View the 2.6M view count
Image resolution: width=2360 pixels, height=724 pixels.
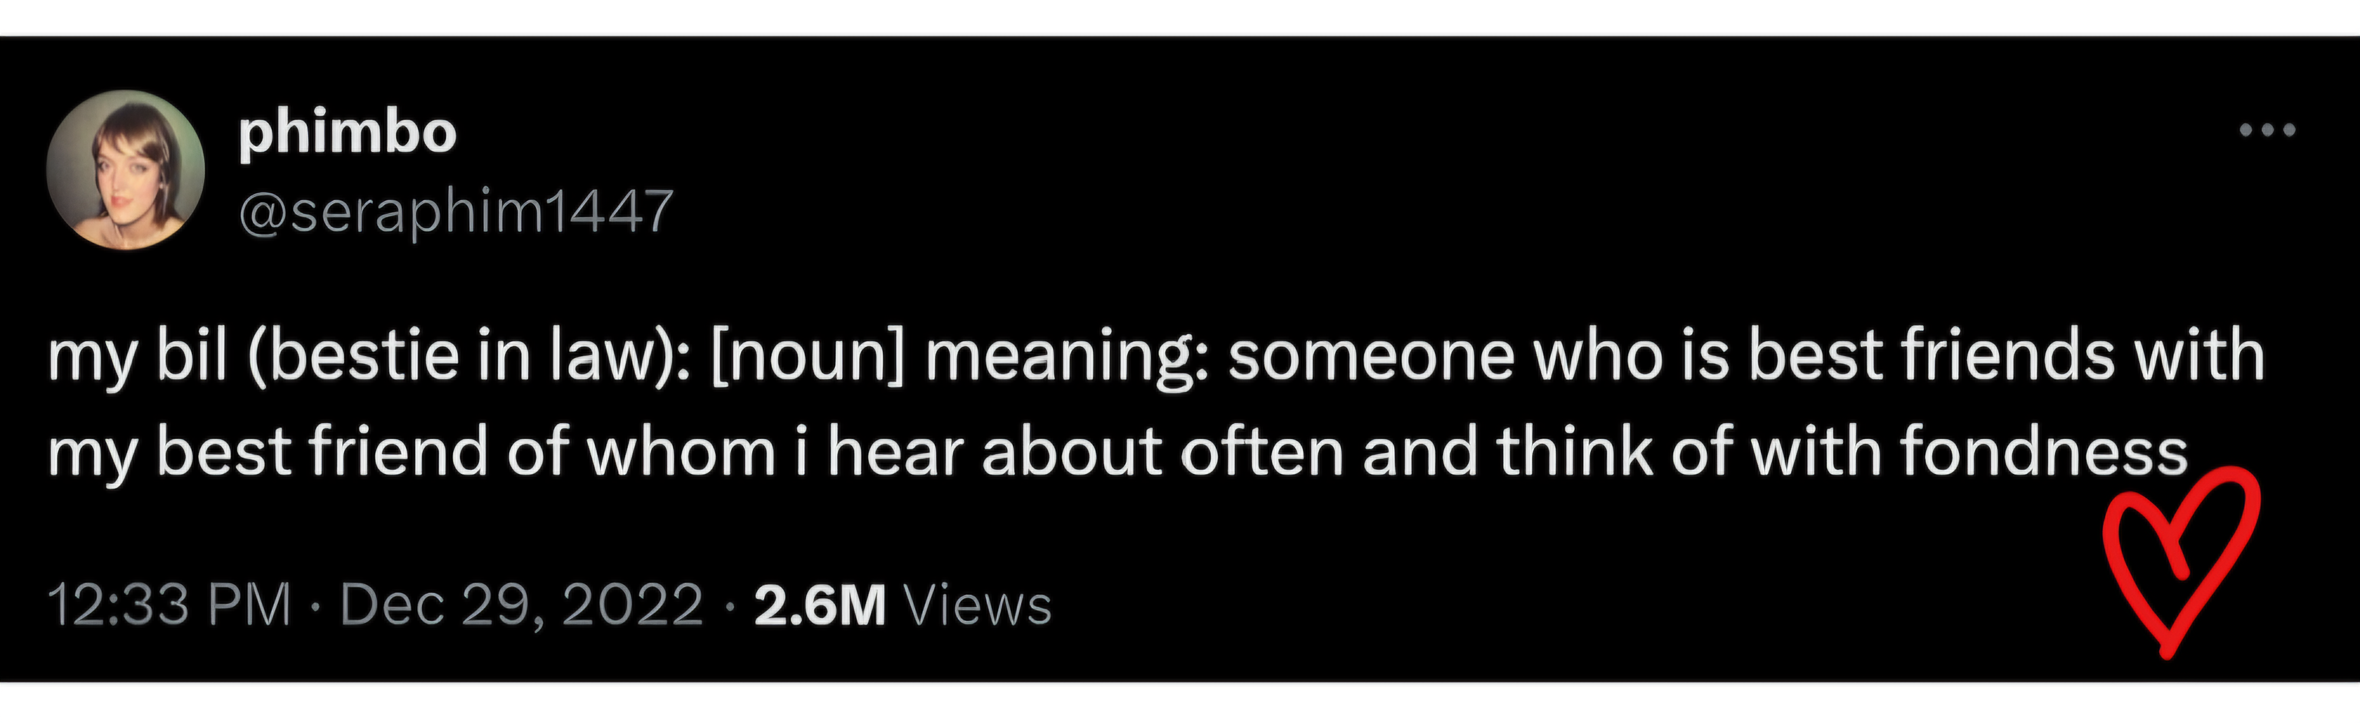point(820,605)
